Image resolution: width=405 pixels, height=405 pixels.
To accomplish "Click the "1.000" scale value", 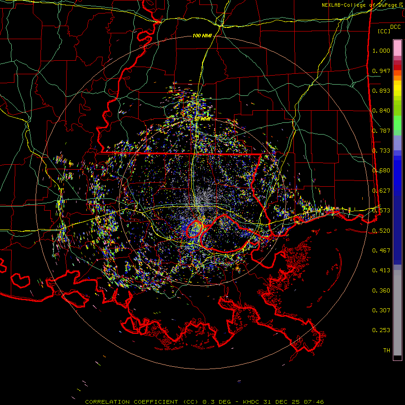I will click(x=381, y=50).
